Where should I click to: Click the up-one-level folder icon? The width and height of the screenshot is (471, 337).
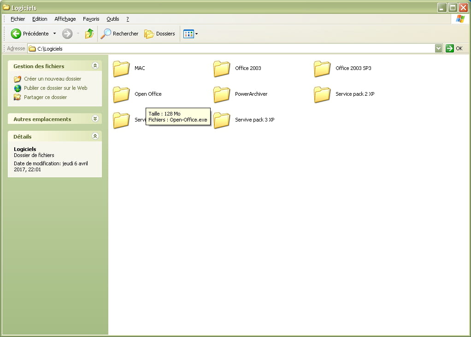[x=89, y=34]
